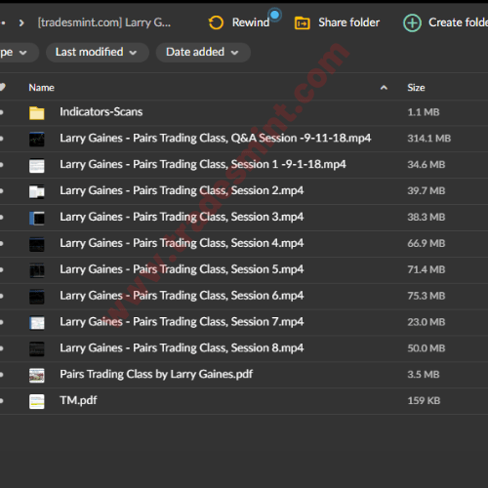
Task: Click the 66.9 MB size value
Action: coord(427,243)
